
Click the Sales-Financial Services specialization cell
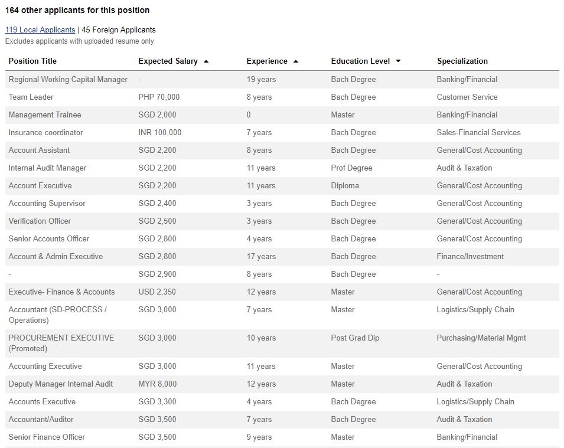[478, 133]
